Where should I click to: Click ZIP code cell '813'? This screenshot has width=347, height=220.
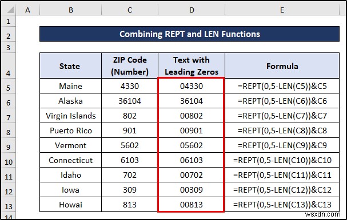(130, 205)
